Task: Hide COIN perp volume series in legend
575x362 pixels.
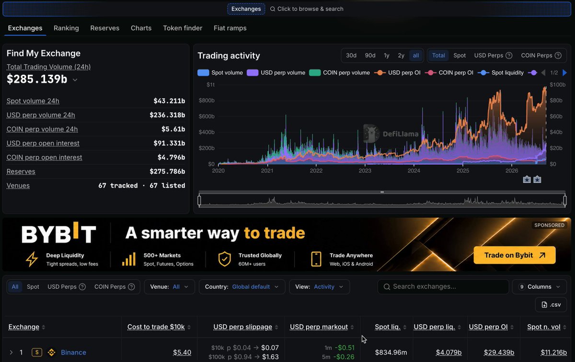Action: click(339, 73)
